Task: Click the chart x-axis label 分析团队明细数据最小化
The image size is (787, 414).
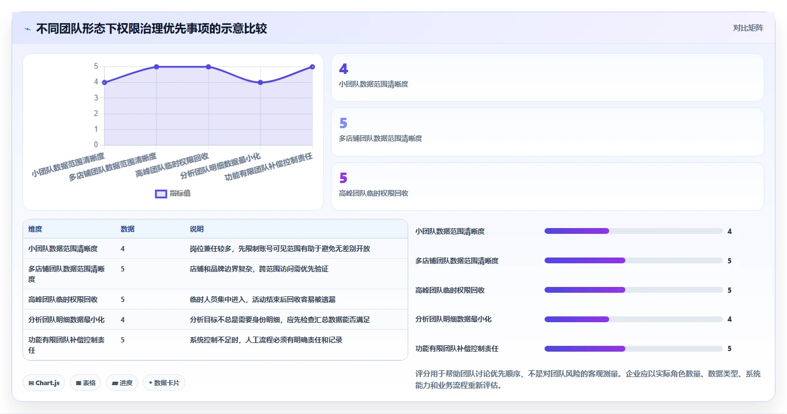Action: [x=221, y=166]
